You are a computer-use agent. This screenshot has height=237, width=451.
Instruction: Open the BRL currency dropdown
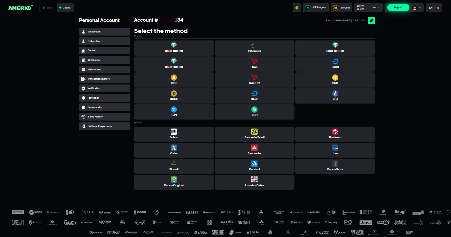376,7
